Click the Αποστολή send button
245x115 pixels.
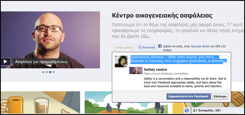click(x=147, y=48)
